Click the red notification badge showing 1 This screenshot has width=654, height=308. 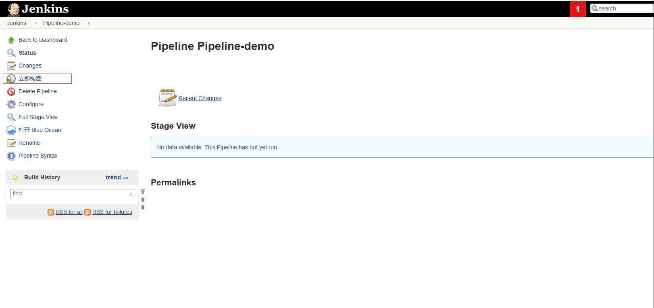578,9
